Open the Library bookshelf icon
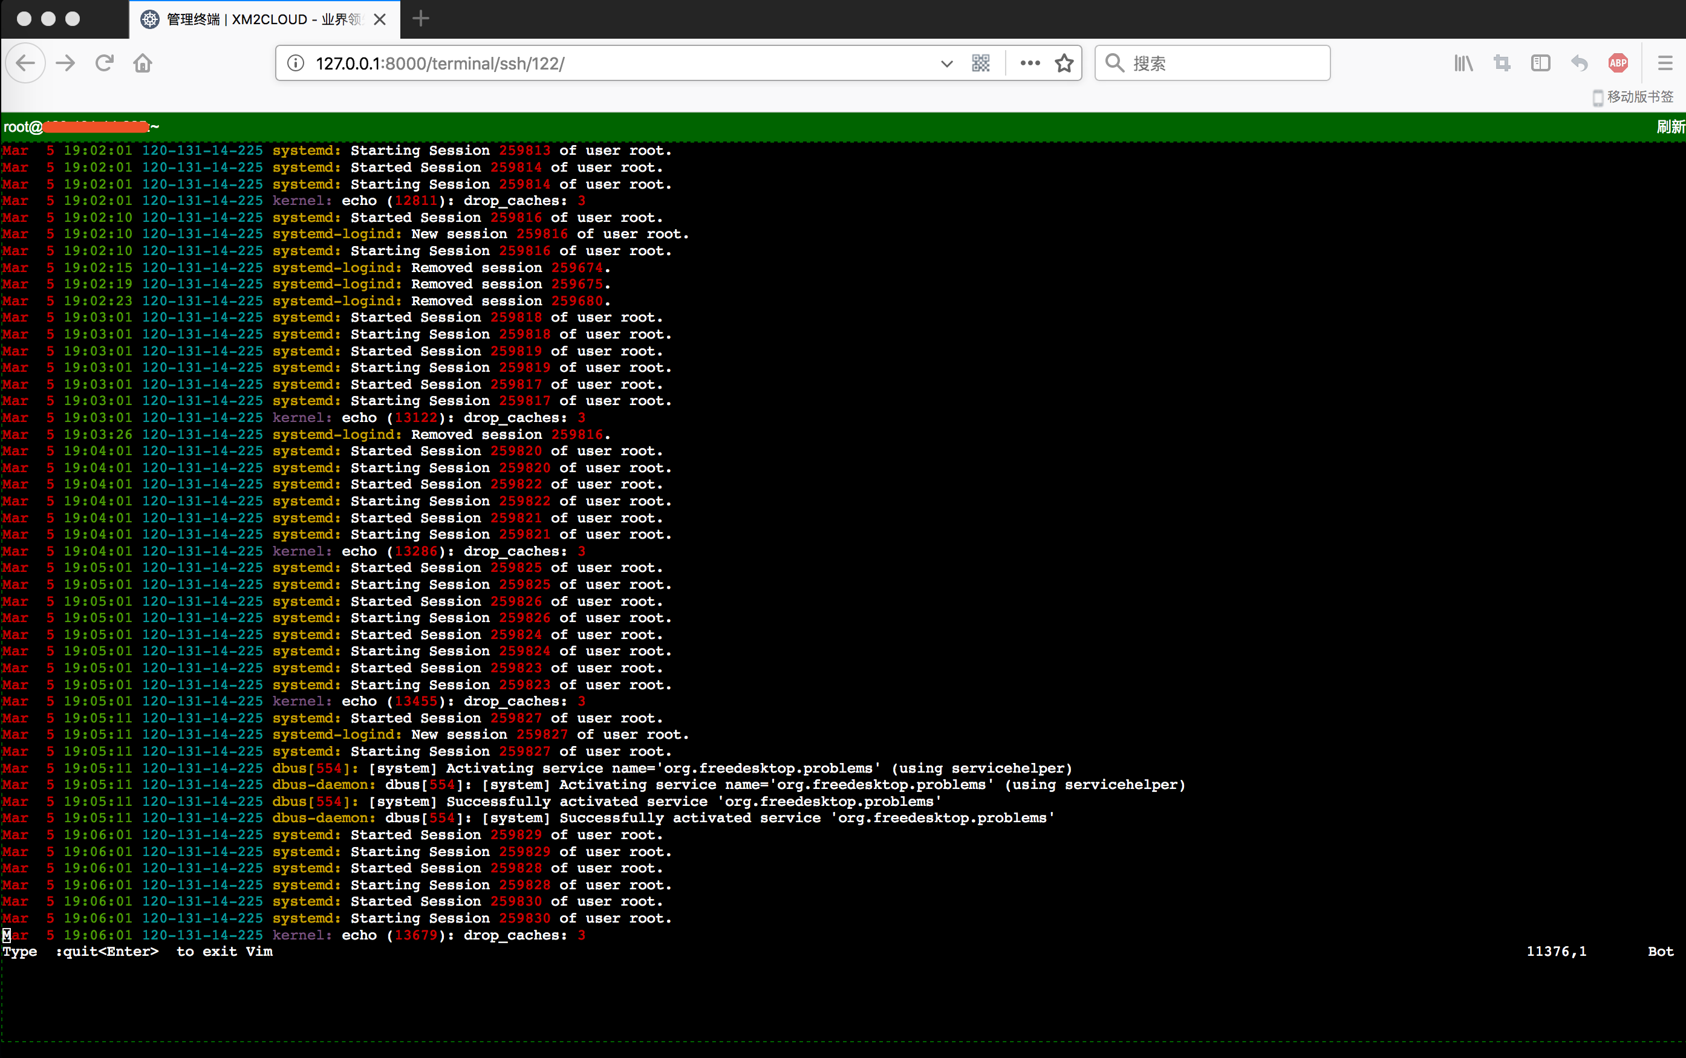This screenshot has height=1058, width=1686. click(x=1463, y=63)
